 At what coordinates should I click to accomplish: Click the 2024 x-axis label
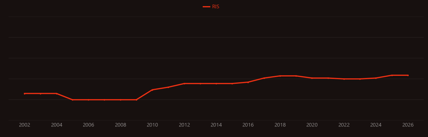click(376, 125)
